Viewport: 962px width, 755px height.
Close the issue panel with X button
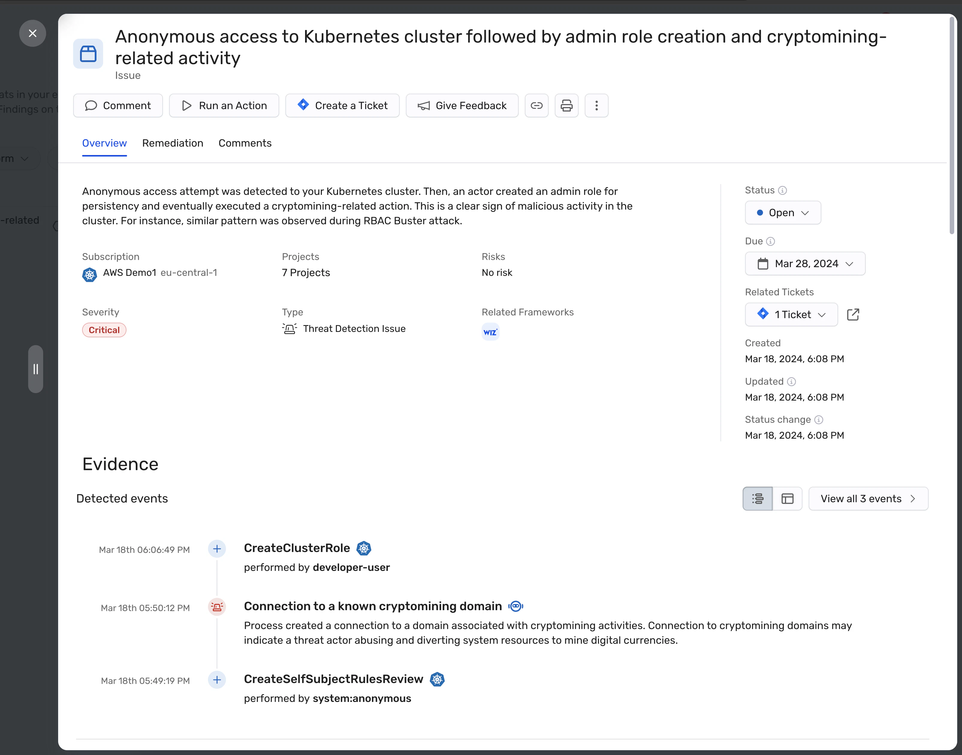pos(32,33)
